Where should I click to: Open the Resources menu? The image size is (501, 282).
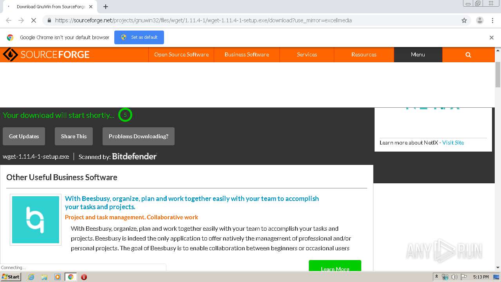coord(364,55)
